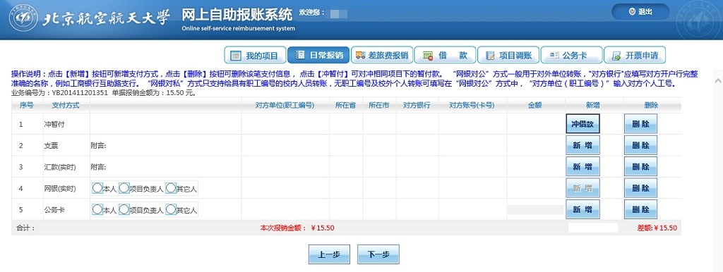The image size is (723, 272).
Task: Click the amount field in 公务卡 row
Action: coord(535,209)
